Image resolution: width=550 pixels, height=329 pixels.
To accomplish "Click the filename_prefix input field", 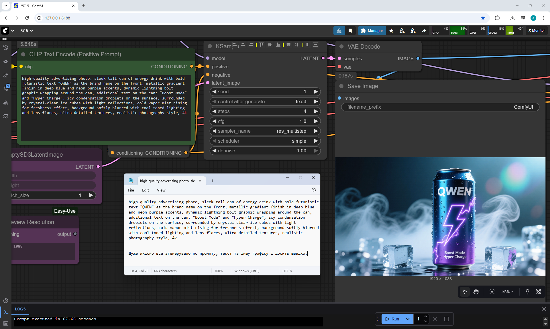I will click(x=440, y=107).
